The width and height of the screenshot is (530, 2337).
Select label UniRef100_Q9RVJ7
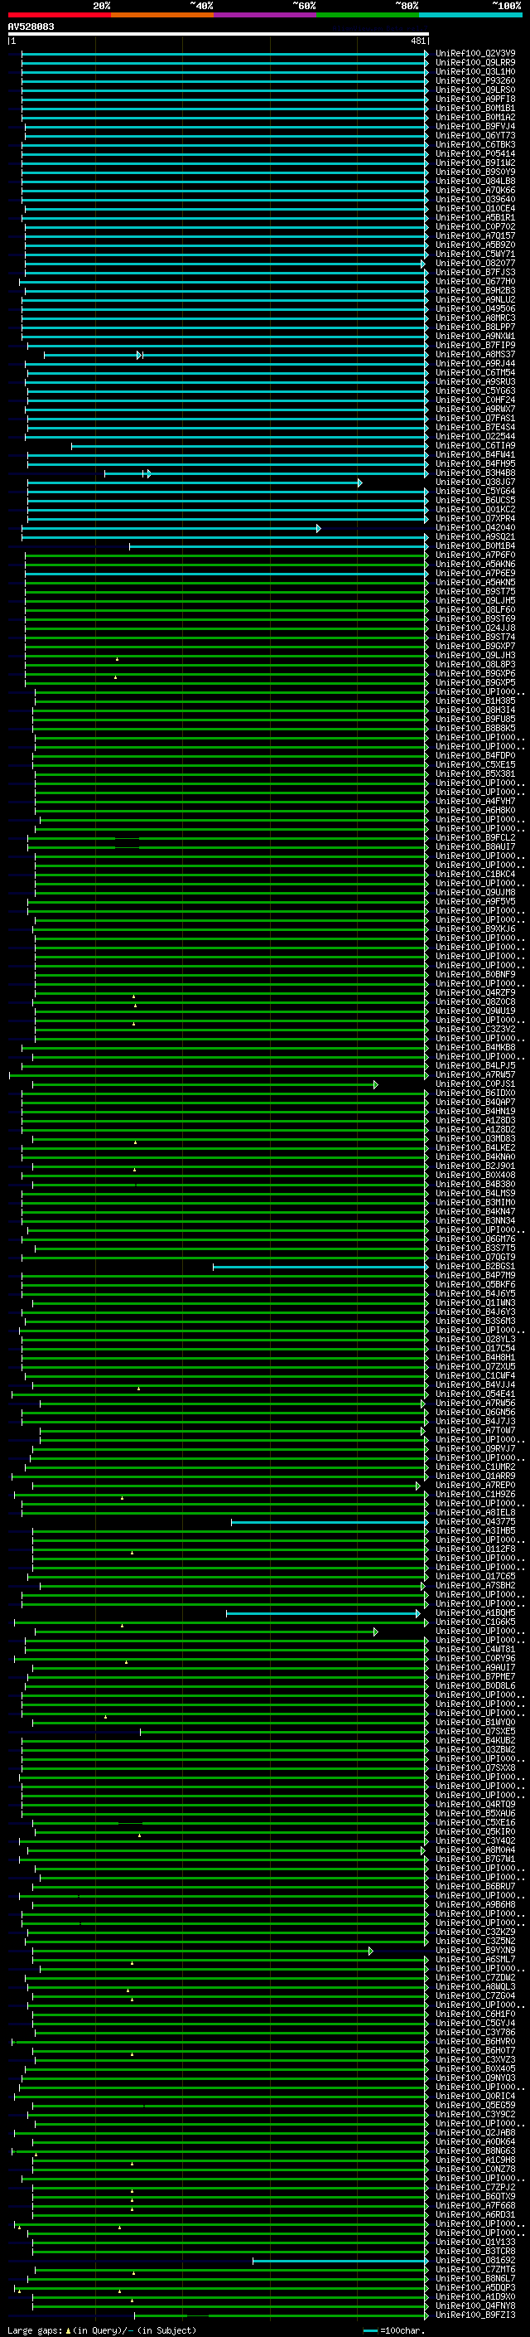click(x=475, y=1449)
